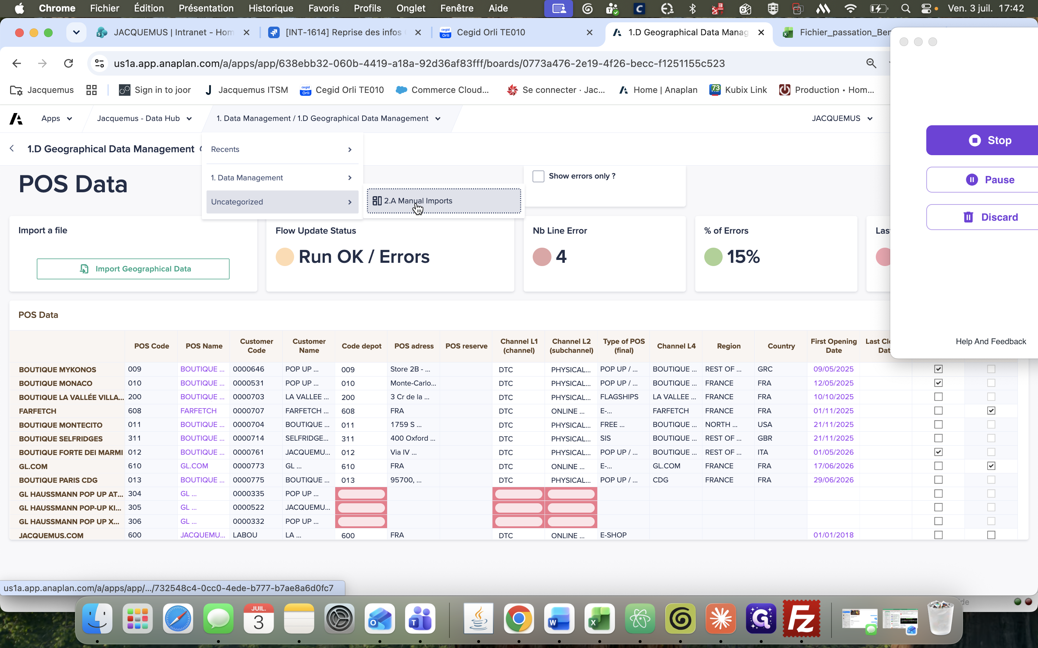
Task: Open FileZilla from the dock
Action: tap(801, 619)
